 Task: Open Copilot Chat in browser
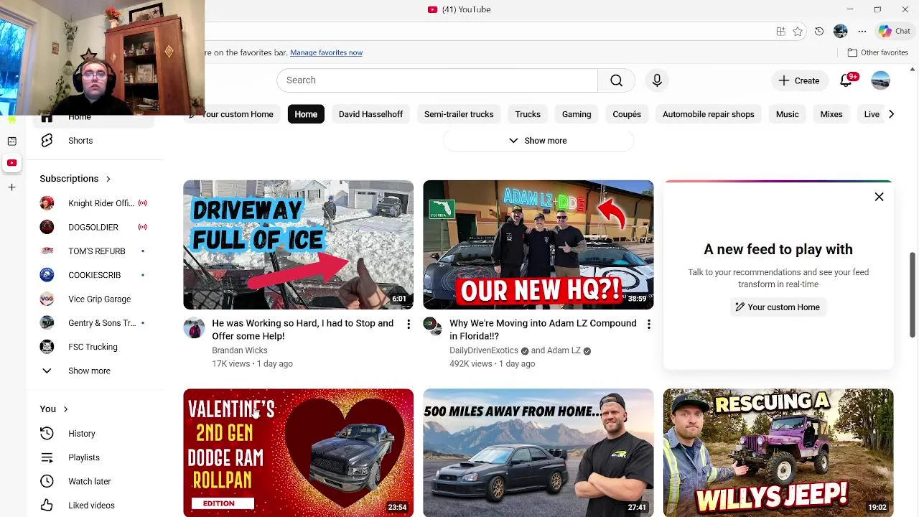[895, 32]
